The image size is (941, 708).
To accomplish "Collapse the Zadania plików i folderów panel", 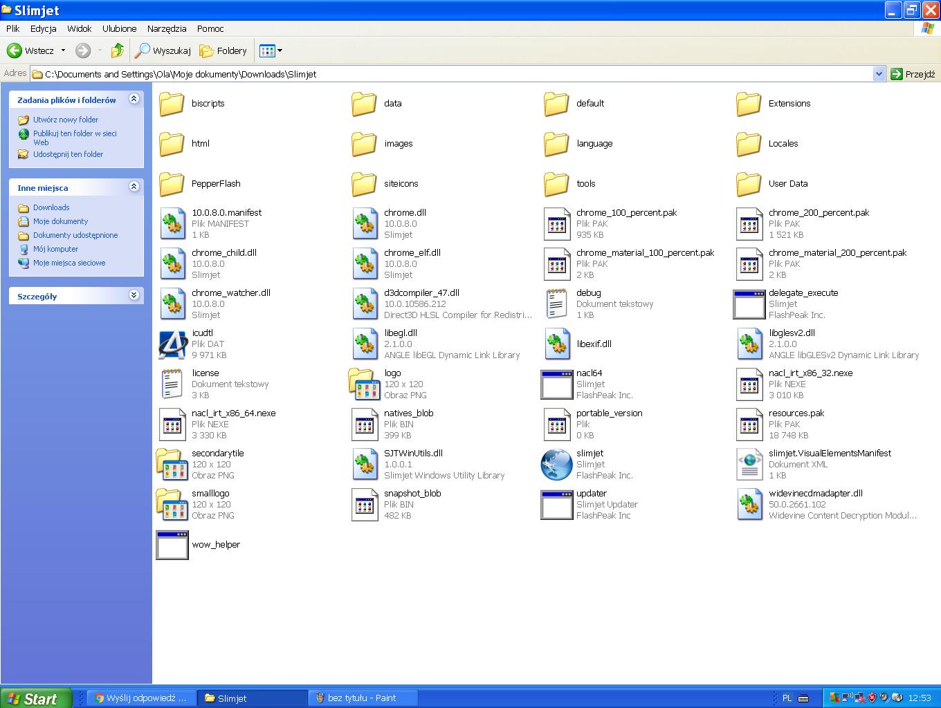I will click(x=134, y=100).
